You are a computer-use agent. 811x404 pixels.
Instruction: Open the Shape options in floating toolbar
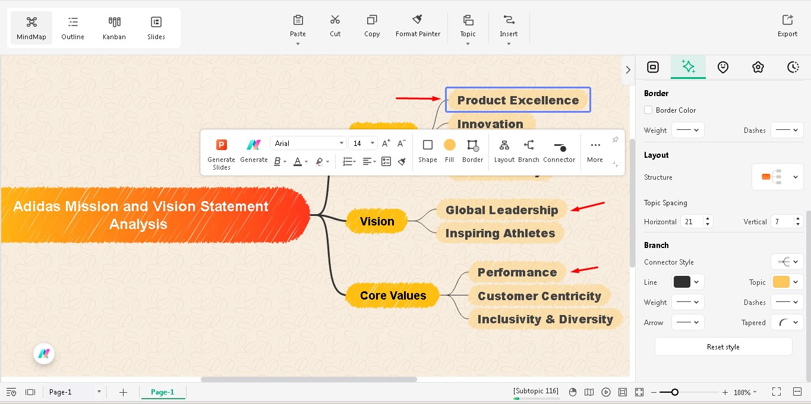click(427, 150)
